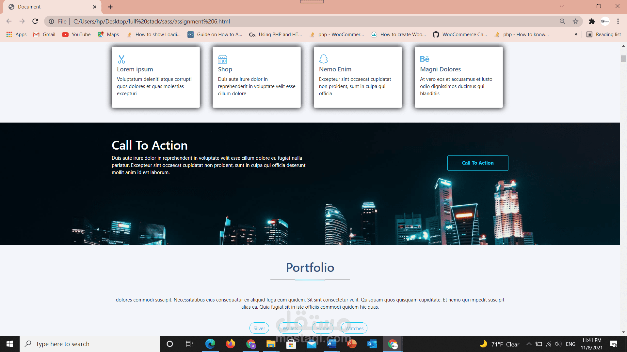Open Microsoft Word from the taskbar
Viewport: 627px width, 352px height.
point(332,344)
